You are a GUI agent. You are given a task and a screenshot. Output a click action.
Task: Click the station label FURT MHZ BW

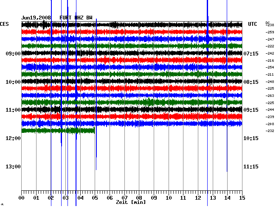click(x=76, y=18)
